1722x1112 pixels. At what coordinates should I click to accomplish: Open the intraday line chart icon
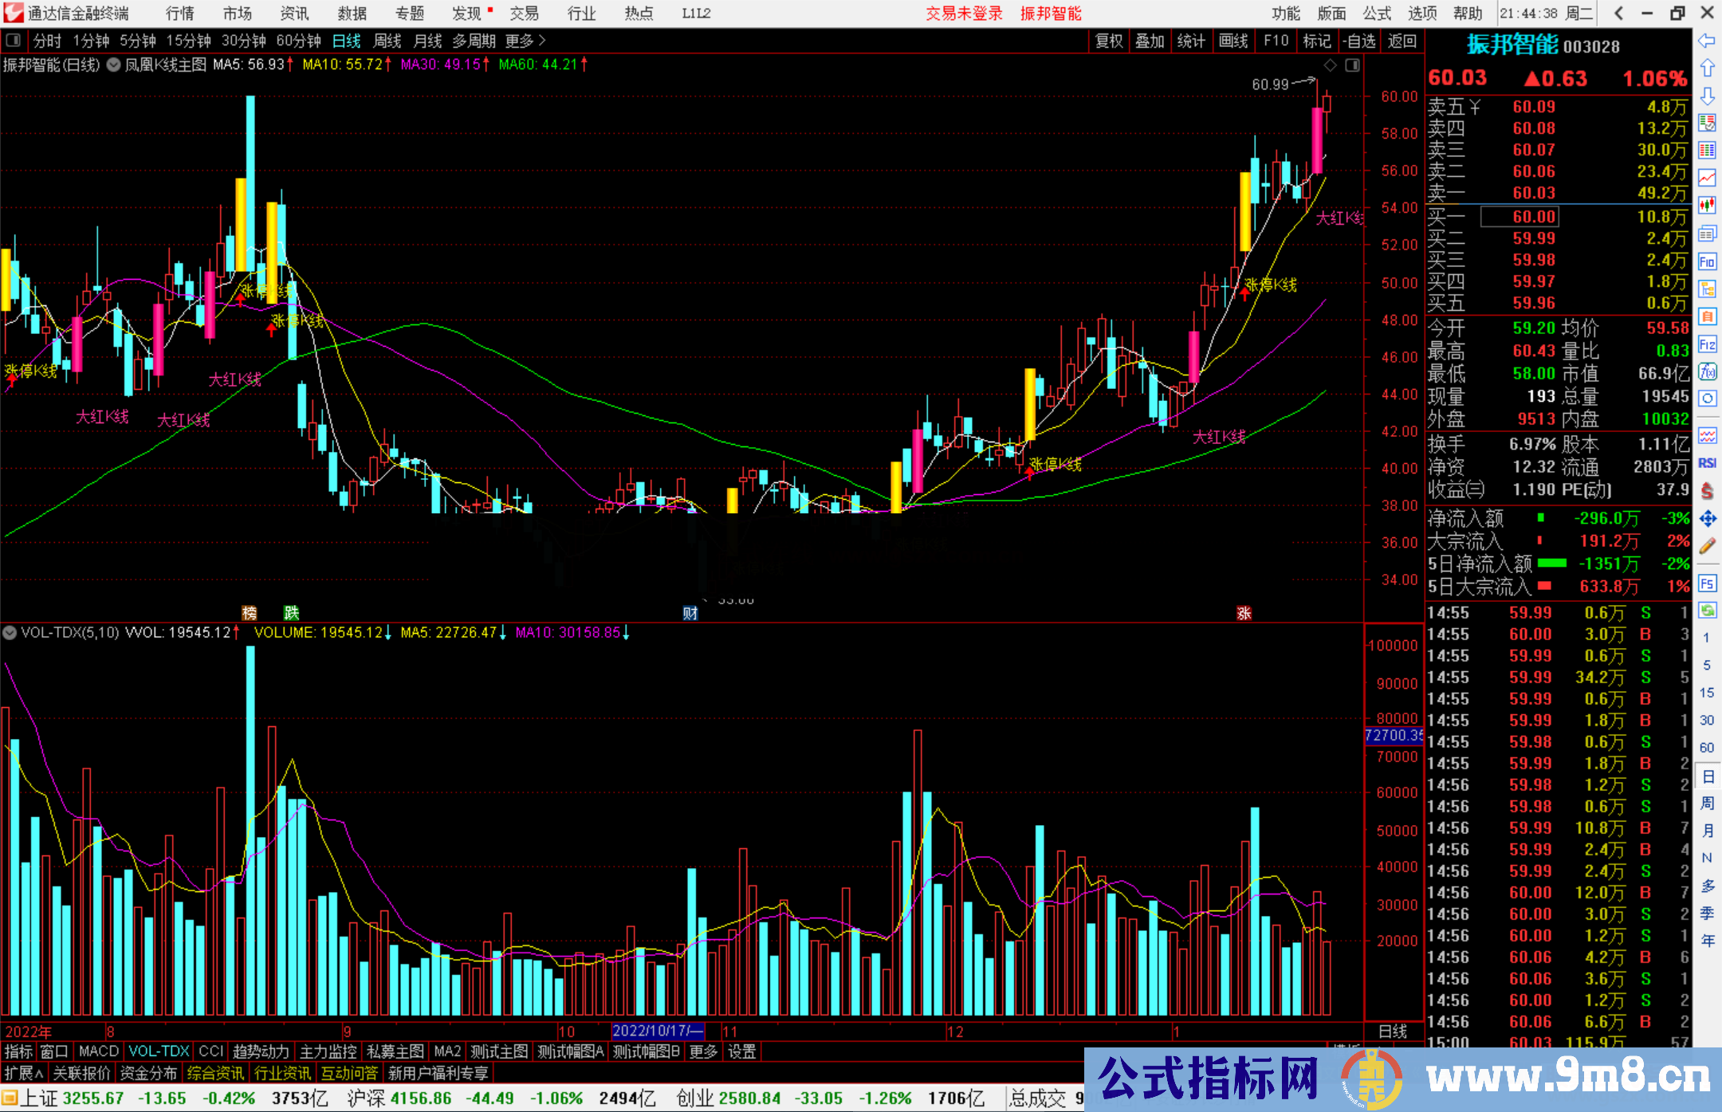1707,179
